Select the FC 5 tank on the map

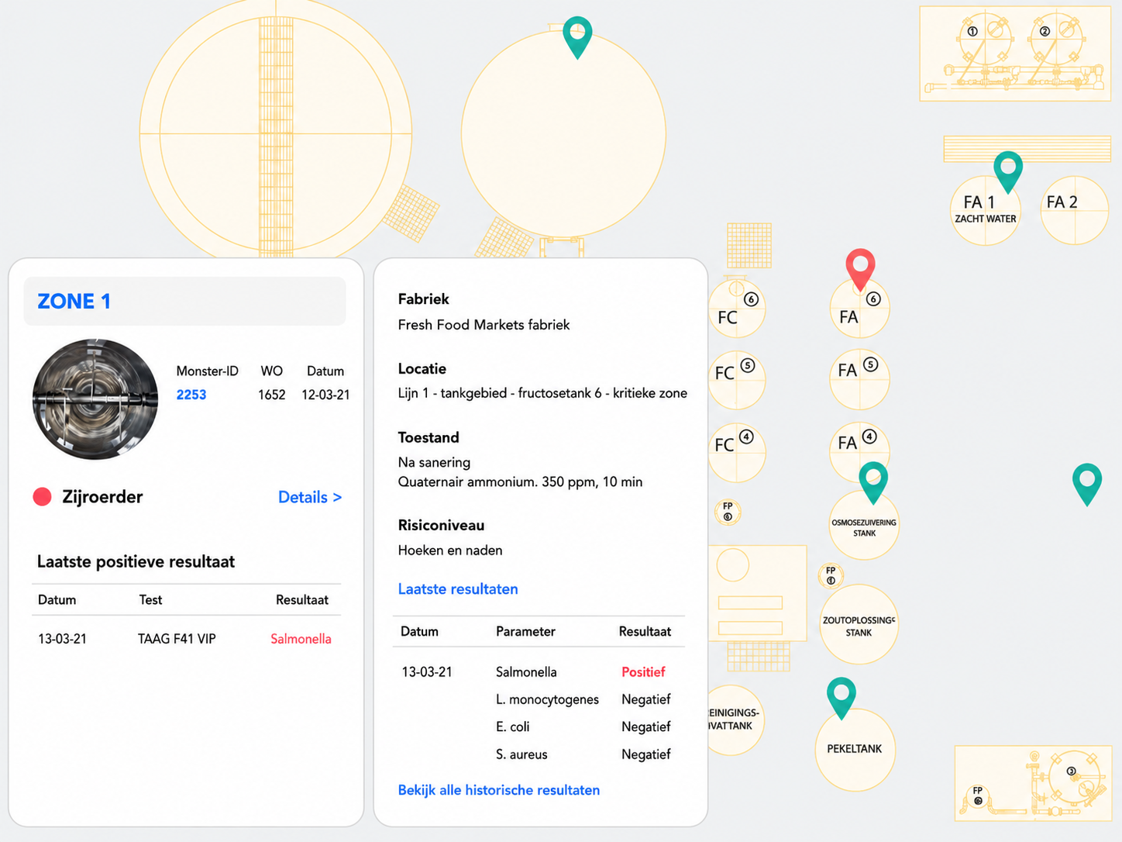pos(736,380)
